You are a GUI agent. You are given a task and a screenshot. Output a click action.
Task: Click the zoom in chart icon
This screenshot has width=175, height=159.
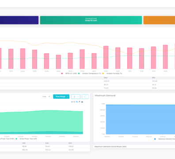point(72,102)
